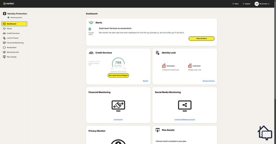Open Restoration in the sidebar
This screenshot has height=144, width=276.
coord(9,48)
